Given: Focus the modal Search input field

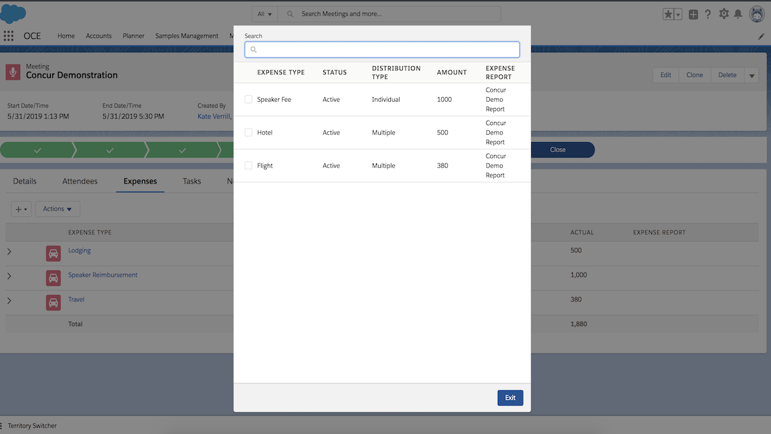Looking at the screenshot, I should coord(382,50).
